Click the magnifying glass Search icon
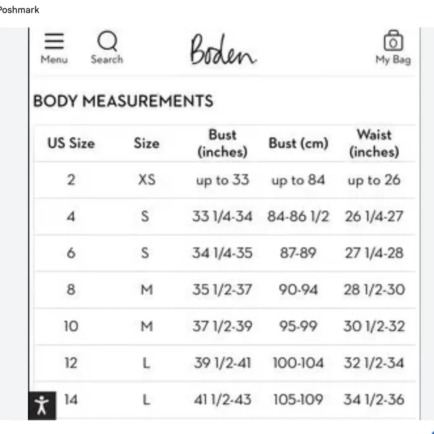 [107, 43]
